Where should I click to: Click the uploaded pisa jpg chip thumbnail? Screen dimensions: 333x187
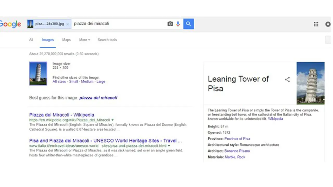[30, 24]
